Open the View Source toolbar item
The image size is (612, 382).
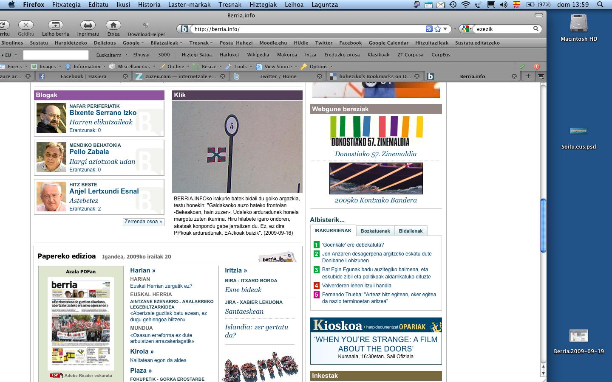coord(278,67)
